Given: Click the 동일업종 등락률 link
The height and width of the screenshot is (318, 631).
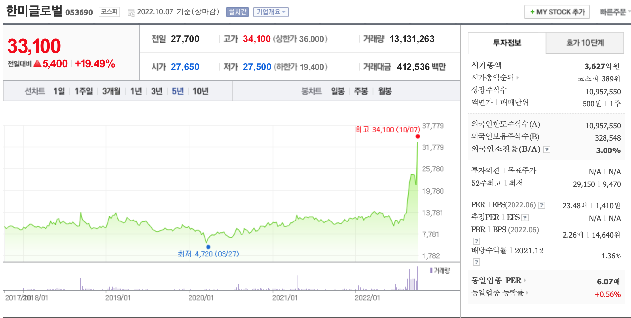Looking at the screenshot, I should (497, 293).
